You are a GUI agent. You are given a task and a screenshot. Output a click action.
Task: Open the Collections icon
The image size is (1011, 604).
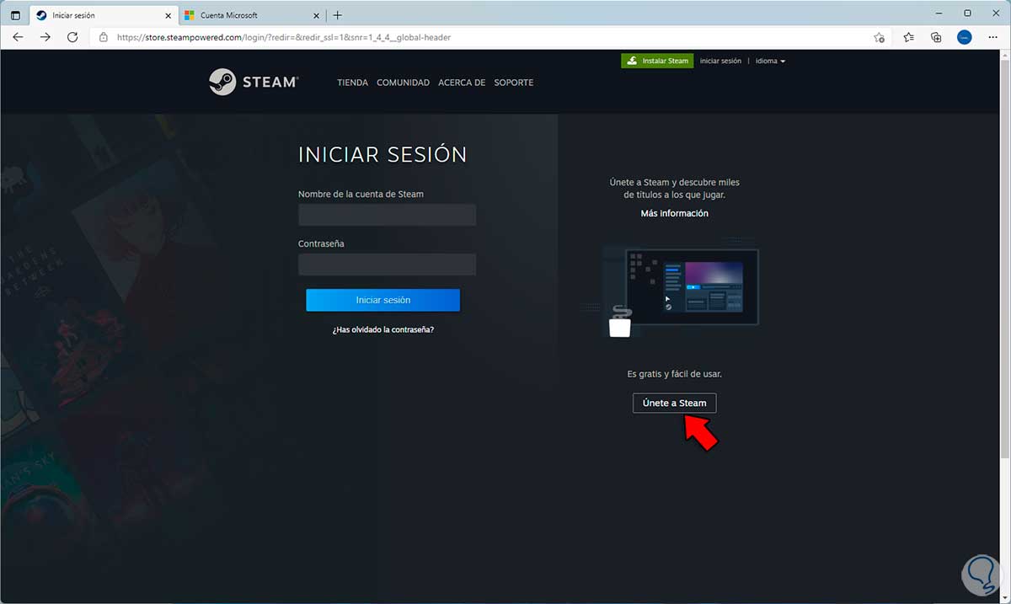click(x=936, y=37)
